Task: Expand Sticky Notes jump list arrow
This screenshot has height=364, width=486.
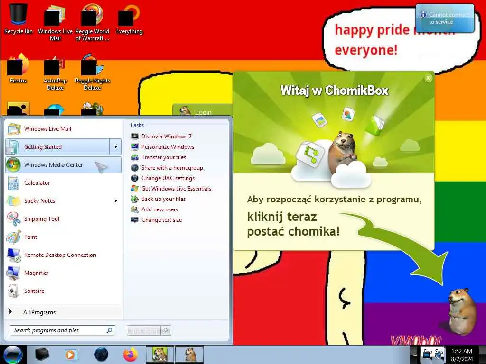Action: tap(116, 200)
